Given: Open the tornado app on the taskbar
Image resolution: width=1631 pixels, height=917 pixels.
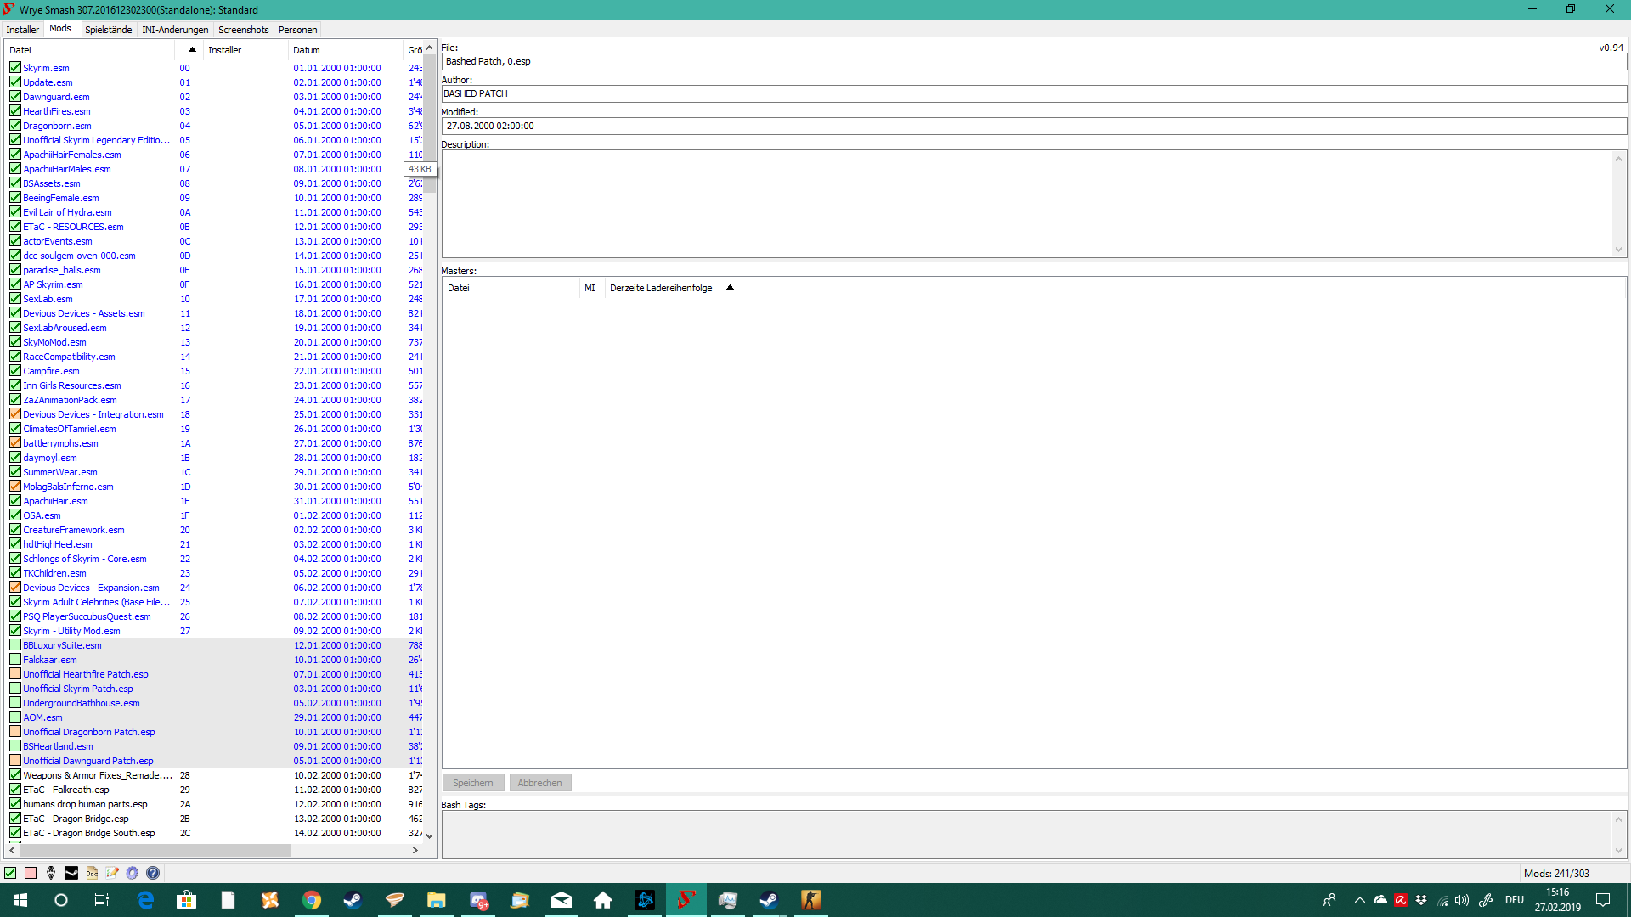Looking at the screenshot, I should click(395, 900).
